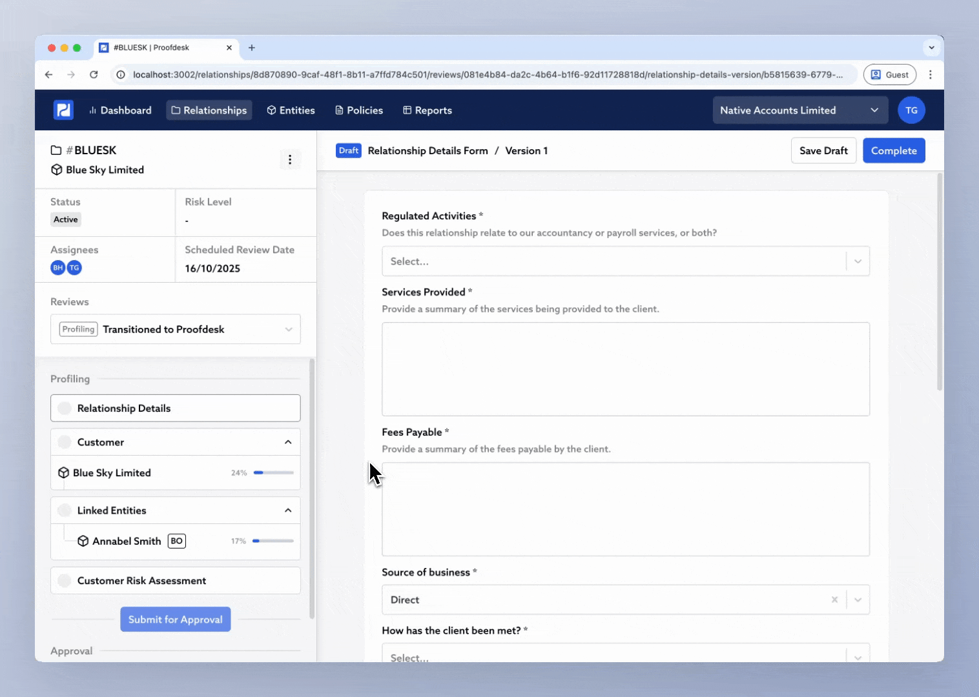Toggle the Relationship Details status circle

[65, 409]
